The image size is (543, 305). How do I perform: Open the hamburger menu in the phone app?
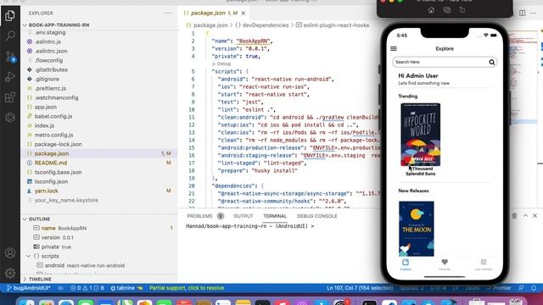tap(394, 49)
